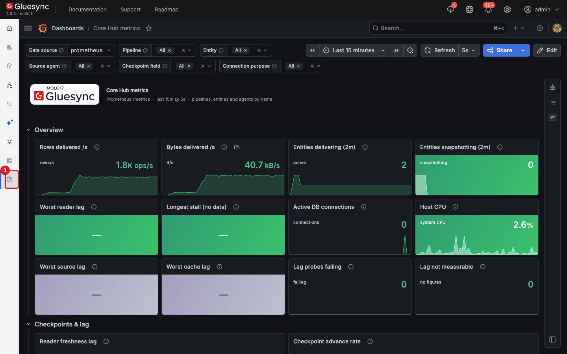567x354 pixels.
Task: Show info for Host CPU panel
Action: [456, 207]
